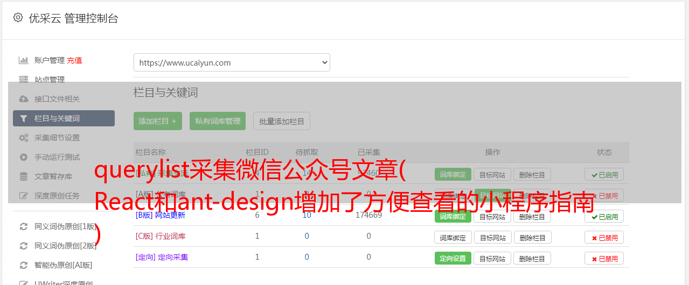
Task: Toggle the 已启用 status for [B版] 网站更新
Action: 604,216
